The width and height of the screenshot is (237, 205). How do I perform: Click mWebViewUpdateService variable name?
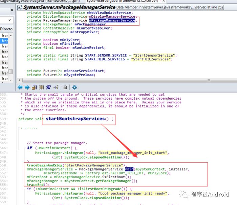coord(109,13)
